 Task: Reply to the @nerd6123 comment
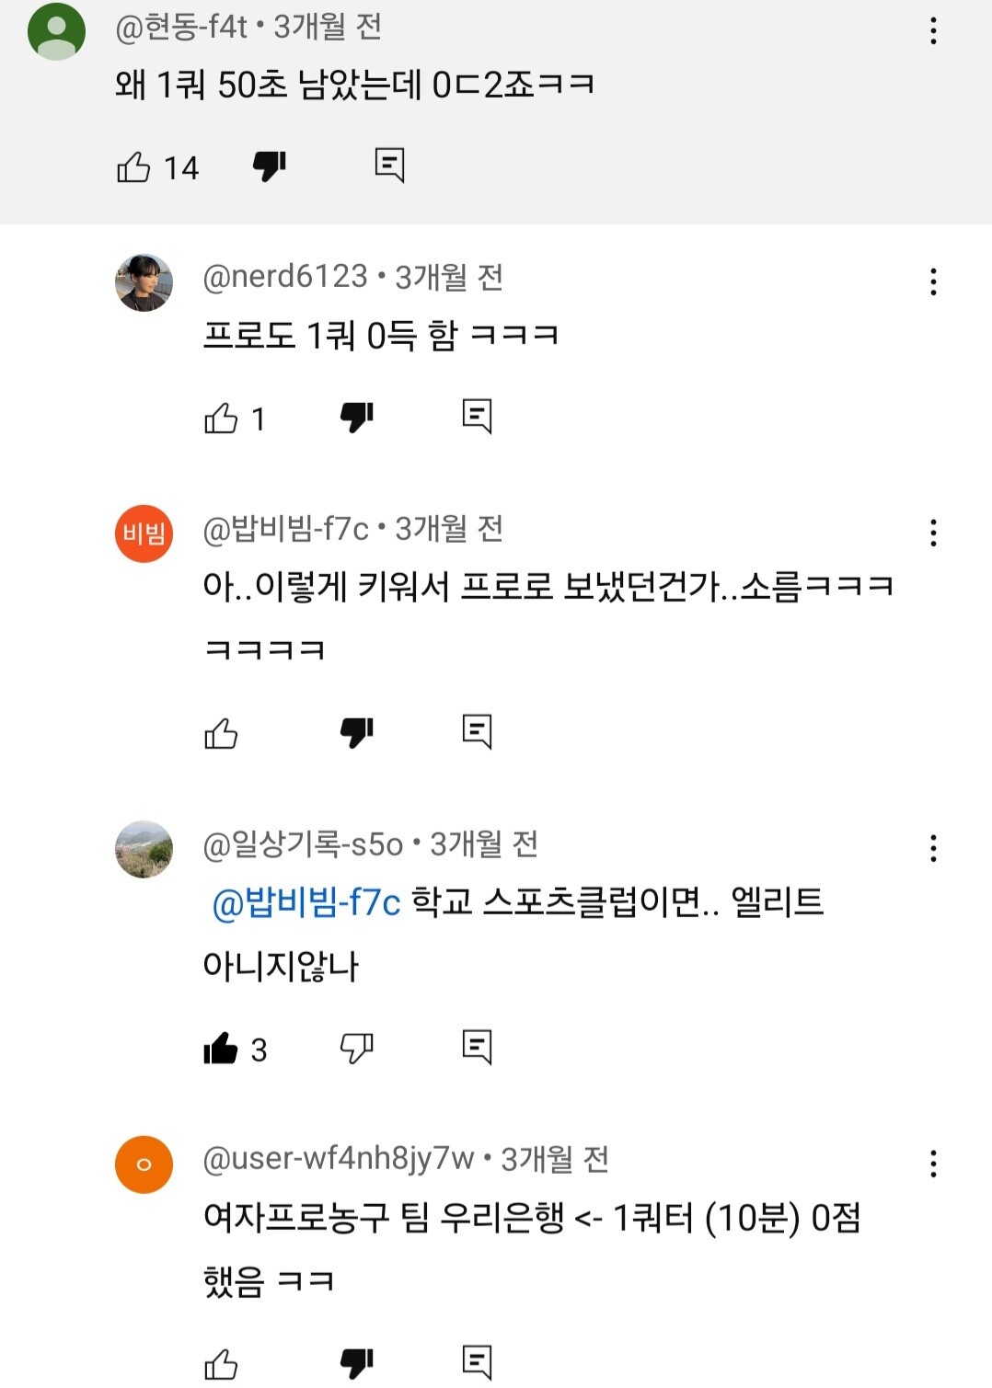(x=478, y=417)
